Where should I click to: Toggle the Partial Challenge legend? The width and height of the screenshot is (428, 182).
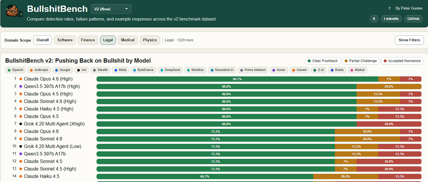point(361,61)
